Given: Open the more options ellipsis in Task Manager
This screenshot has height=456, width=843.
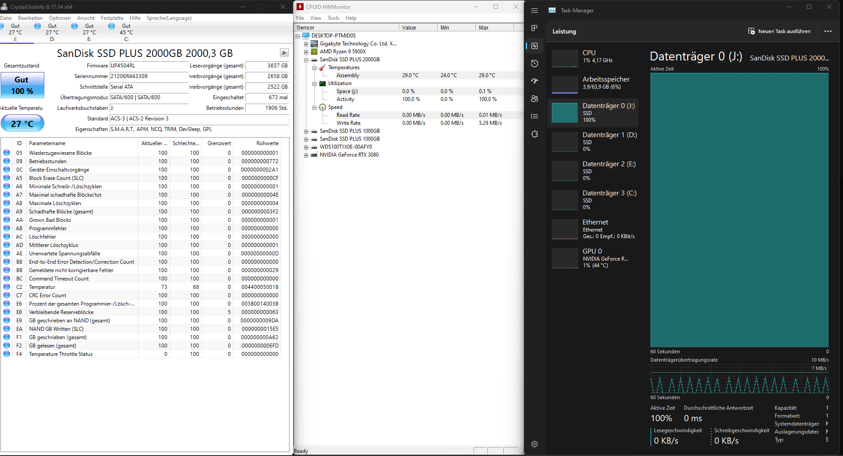Looking at the screenshot, I should [x=828, y=31].
